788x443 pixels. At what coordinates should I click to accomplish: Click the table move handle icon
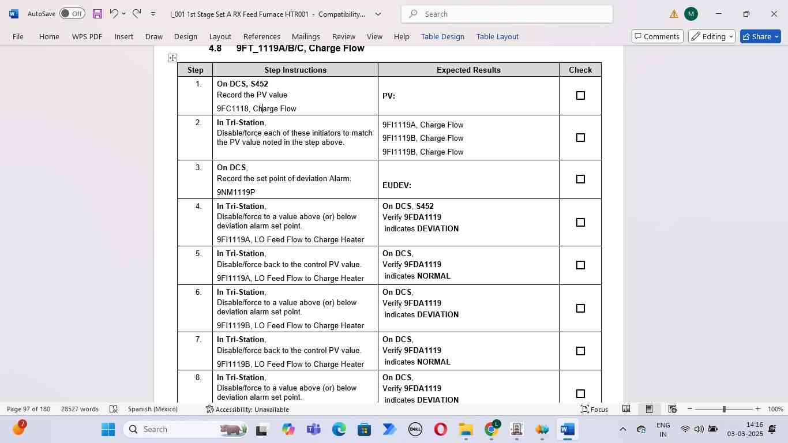(172, 58)
